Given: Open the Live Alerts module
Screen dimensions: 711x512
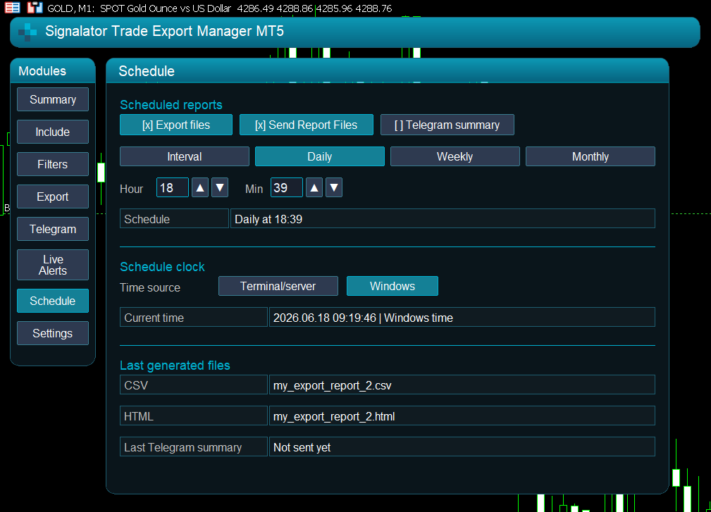Looking at the screenshot, I should [x=53, y=265].
